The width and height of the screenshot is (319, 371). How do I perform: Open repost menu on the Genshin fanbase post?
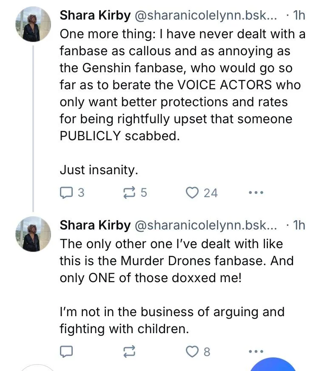[128, 193]
